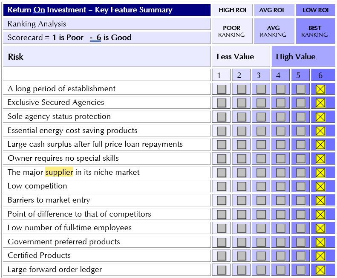Click the Point of difference to competitors label
The image size is (337, 278).
[79, 214]
